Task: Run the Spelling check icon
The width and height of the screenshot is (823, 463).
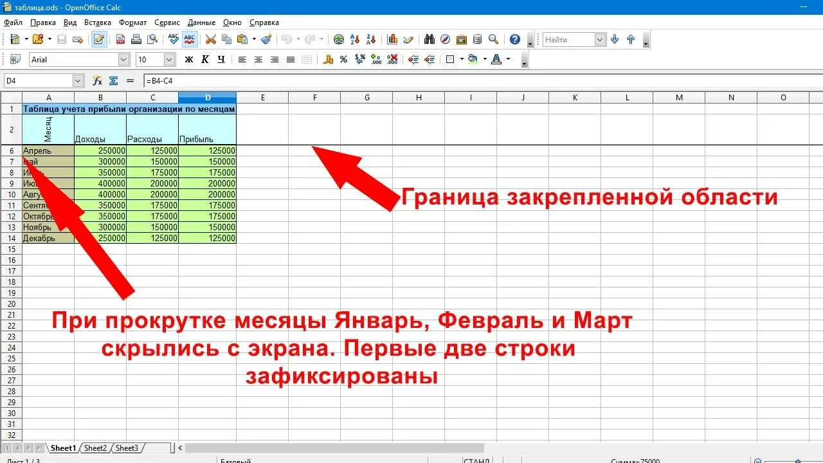Action: [174, 39]
